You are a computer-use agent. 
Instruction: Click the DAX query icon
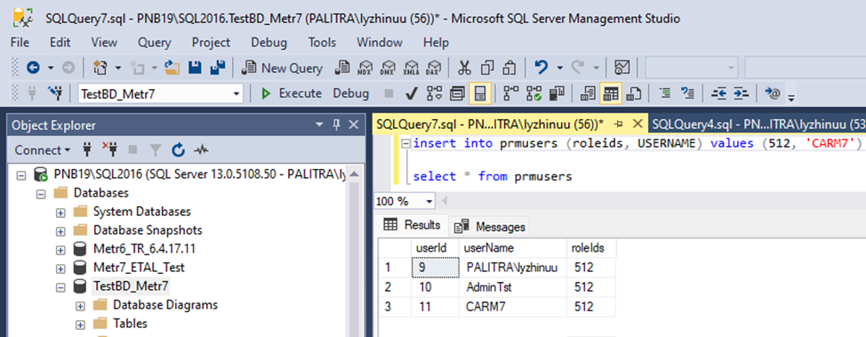(433, 68)
